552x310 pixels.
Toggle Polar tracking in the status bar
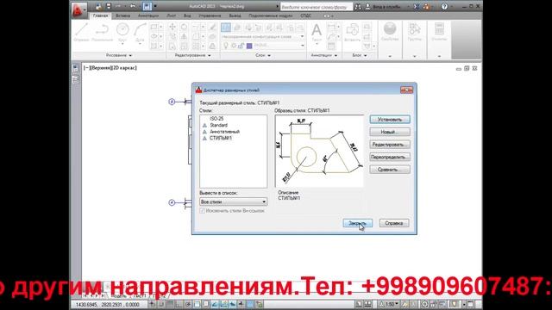(188, 304)
